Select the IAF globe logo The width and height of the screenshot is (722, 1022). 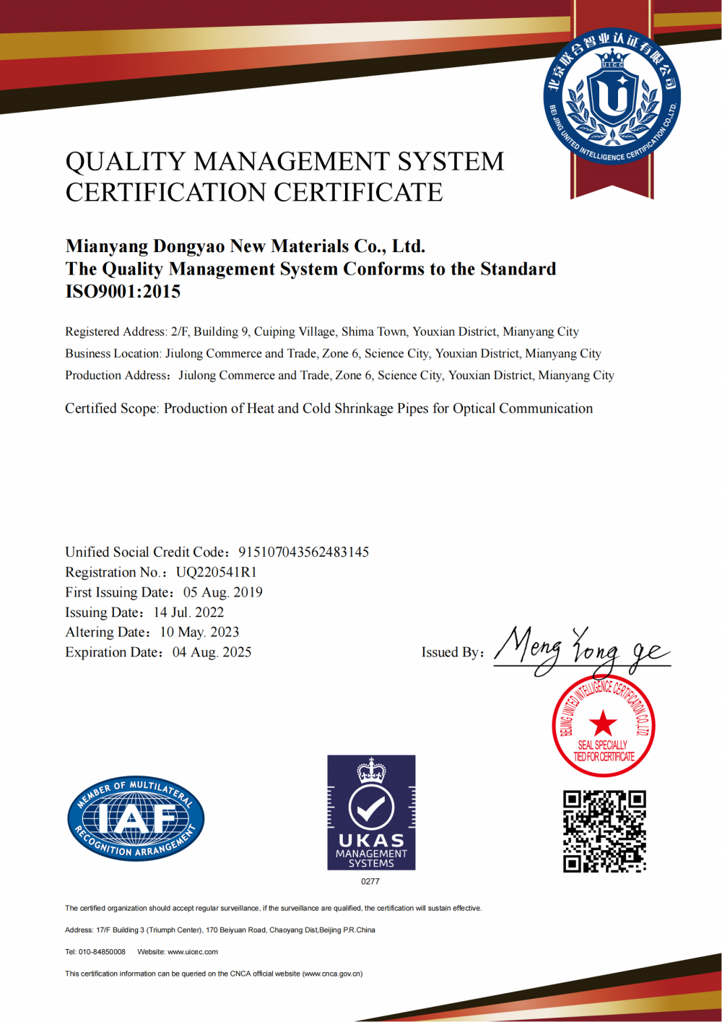[136, 820]
